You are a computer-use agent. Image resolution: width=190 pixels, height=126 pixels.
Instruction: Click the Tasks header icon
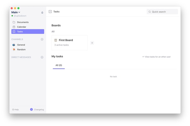50,12
